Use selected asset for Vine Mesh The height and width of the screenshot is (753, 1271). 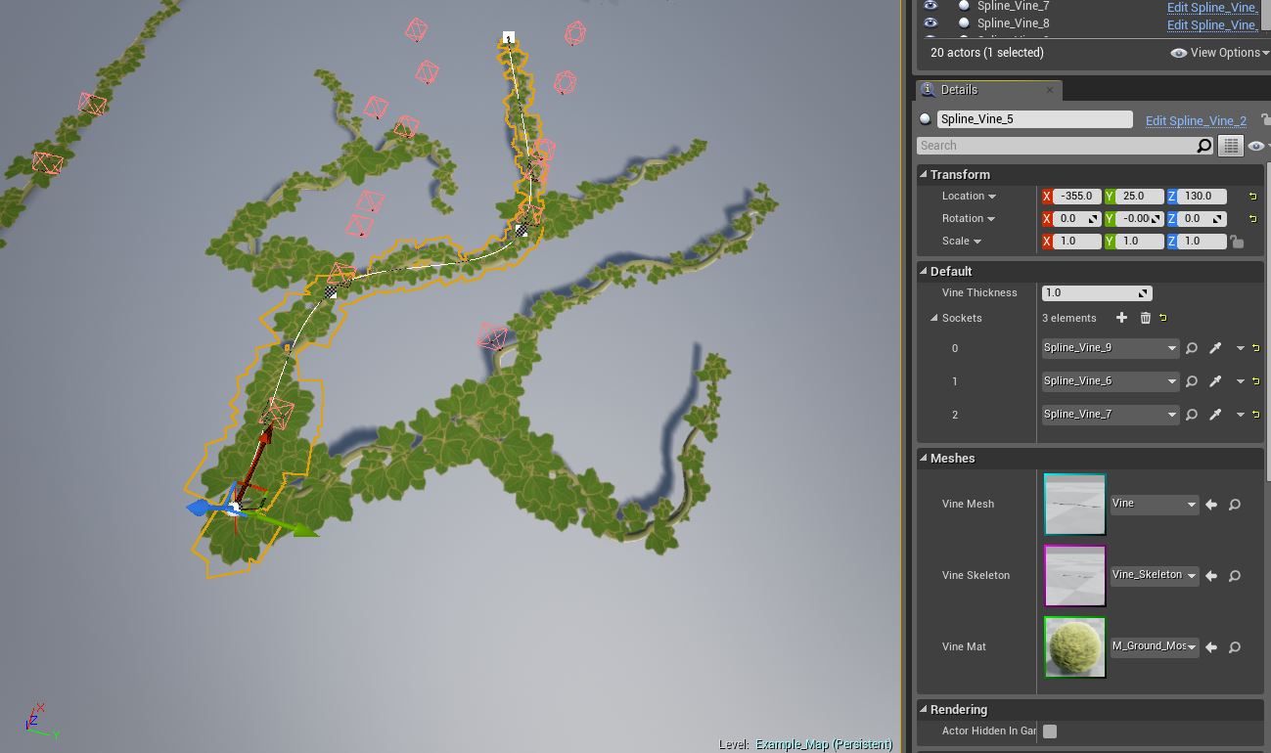pos(1211,505)
